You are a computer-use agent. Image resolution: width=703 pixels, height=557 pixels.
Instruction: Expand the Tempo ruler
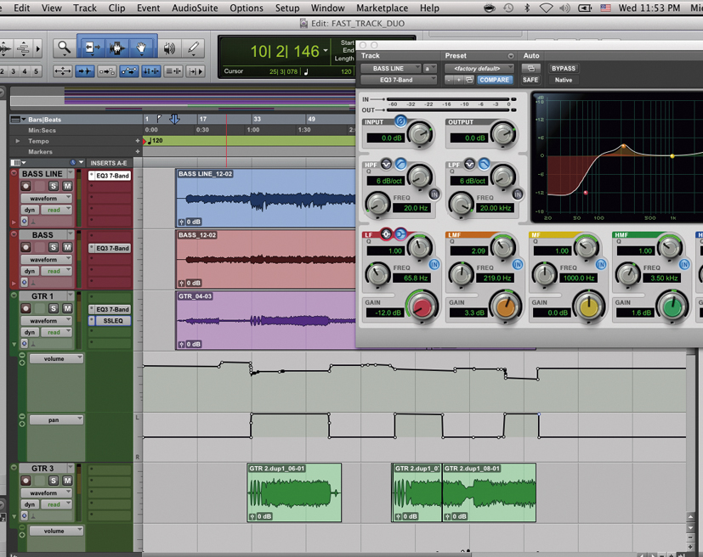click(18, 141)
